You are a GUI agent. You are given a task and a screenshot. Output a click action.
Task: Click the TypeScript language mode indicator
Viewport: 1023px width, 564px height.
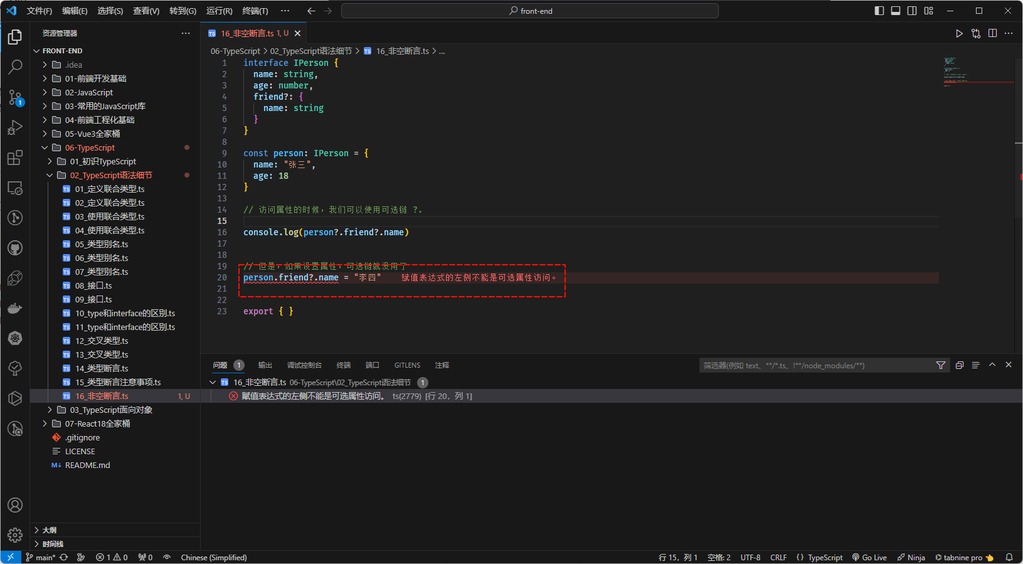pyautogui.click(x=824, y=557)
